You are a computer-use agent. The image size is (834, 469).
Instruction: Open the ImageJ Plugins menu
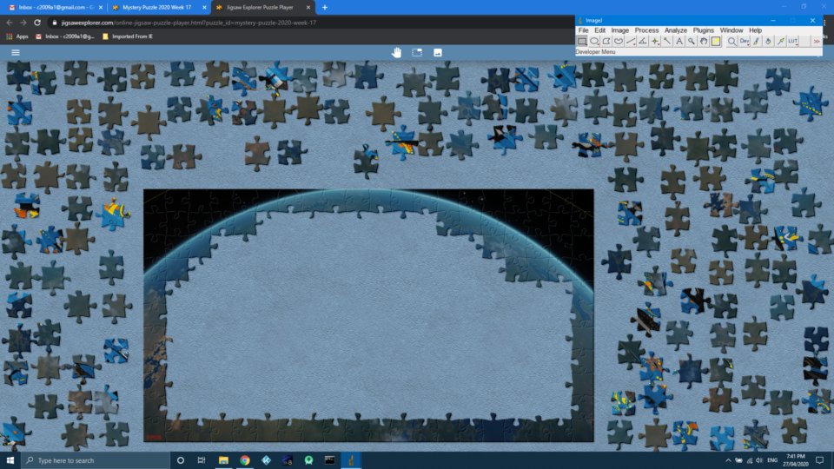pos(703,30)
